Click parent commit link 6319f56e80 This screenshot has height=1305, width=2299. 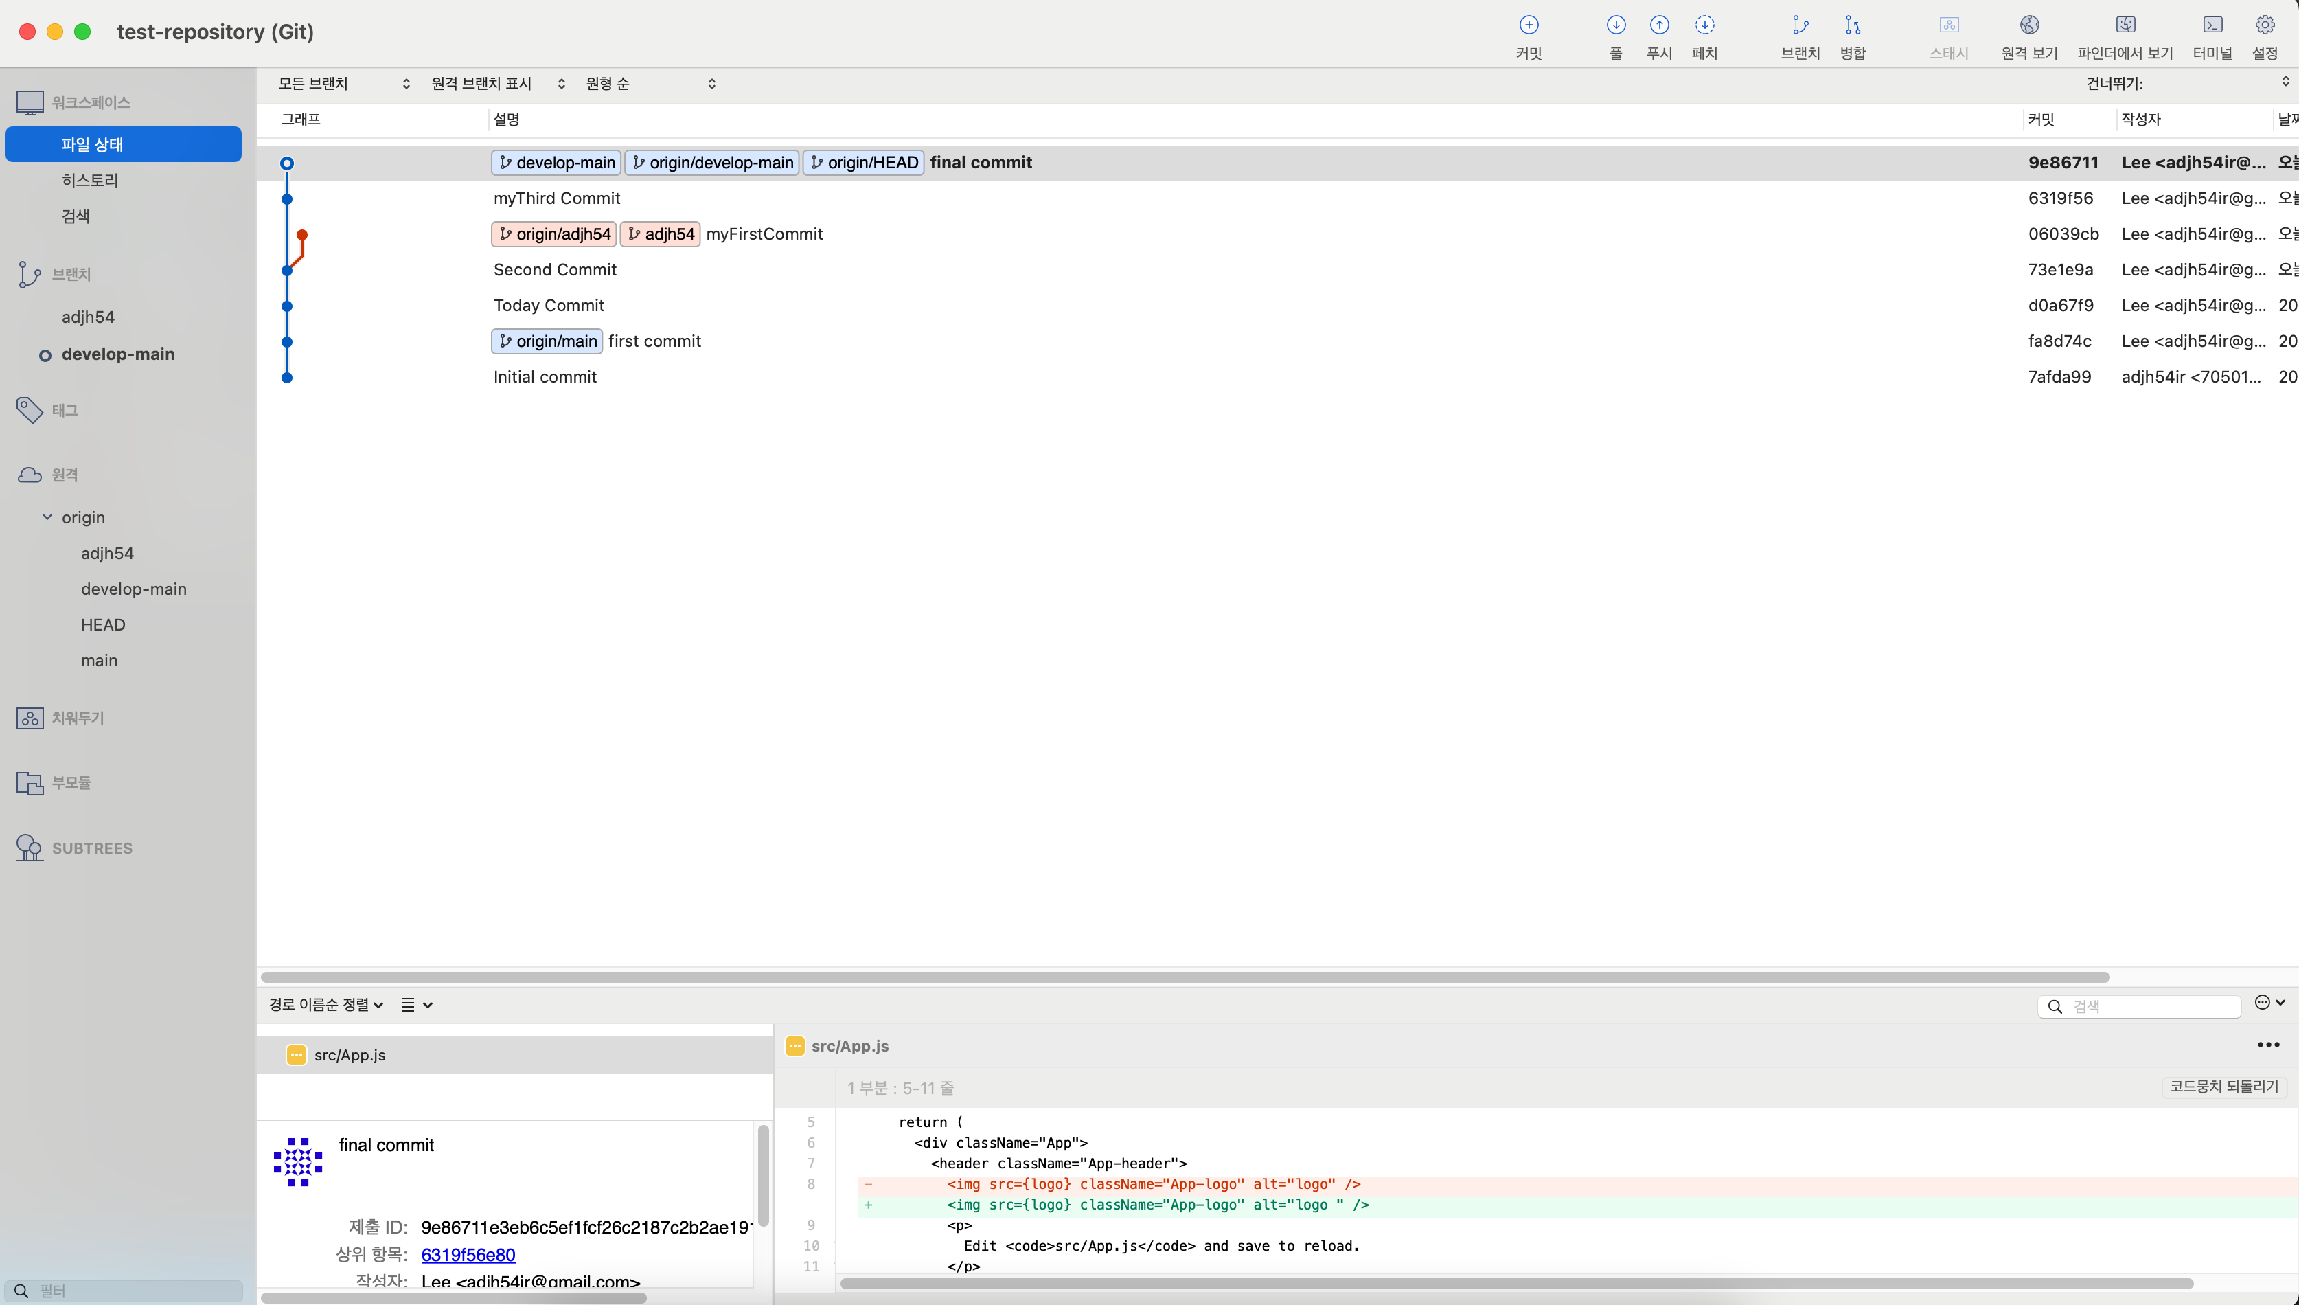click(468, 1255)
